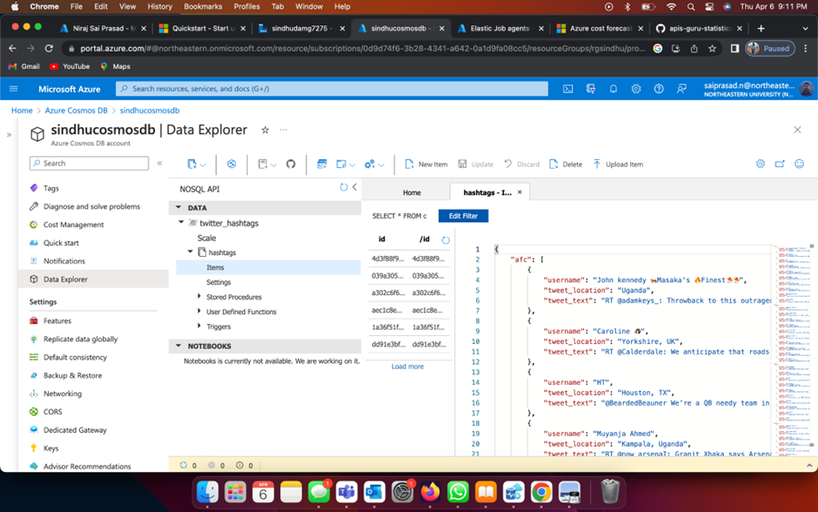Screen dimensions: 818x512
Task: Open Data Explorer in full screen
Action: coord(780,164)
